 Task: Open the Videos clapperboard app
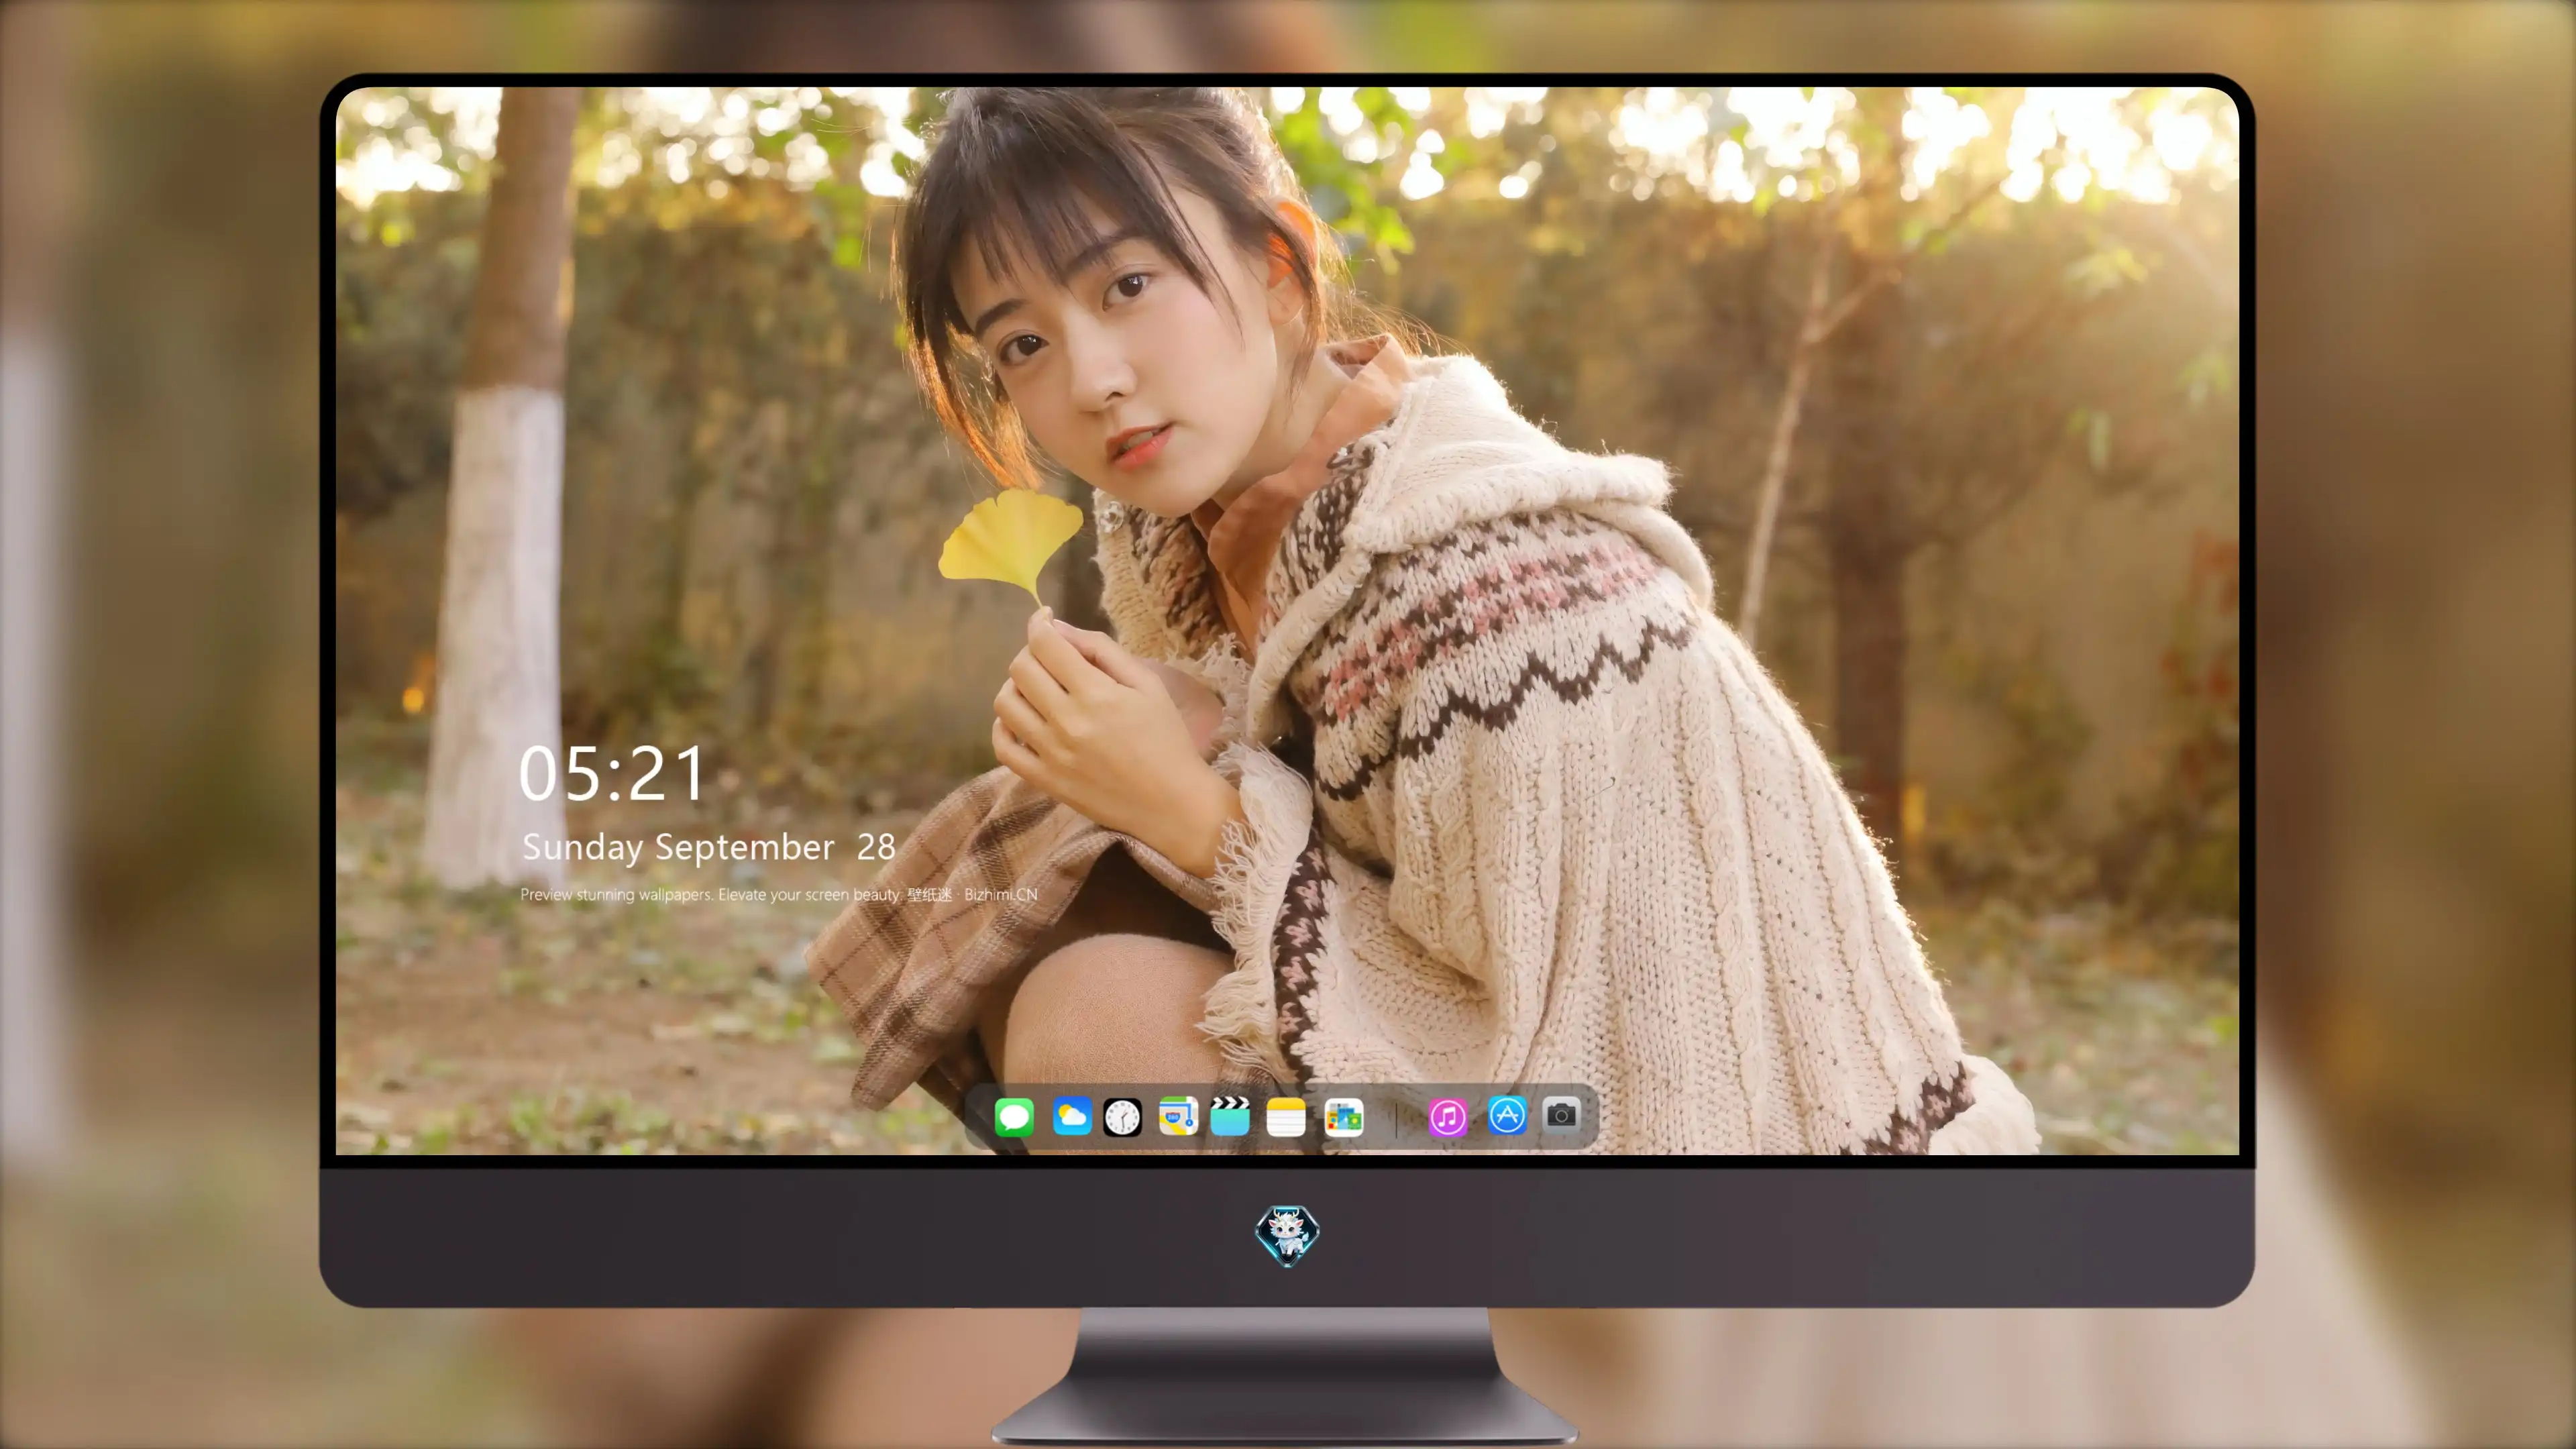(x=1230, y=1116)
